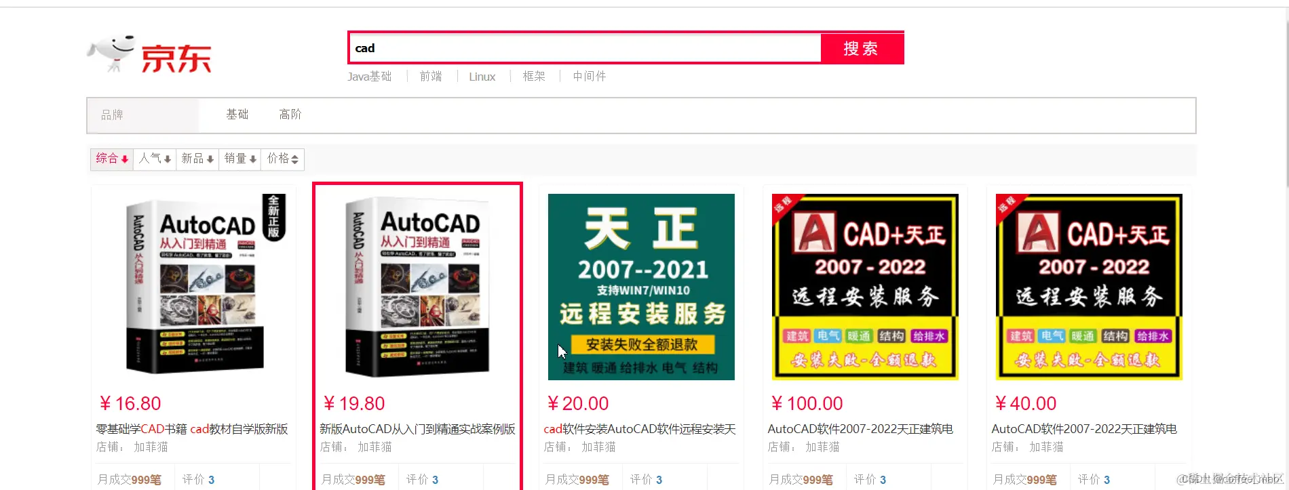Image resolution: width=1289 pixels, height=490 pixels.
Task: Open the 中间件 hot keyword link
Action: [x=590, y=77]
